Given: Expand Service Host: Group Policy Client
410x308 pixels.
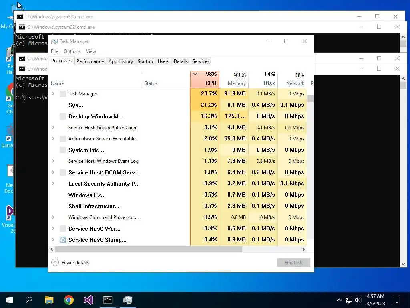Looking at the screenshot, I should pyautogui.click(x=53, y=127).
